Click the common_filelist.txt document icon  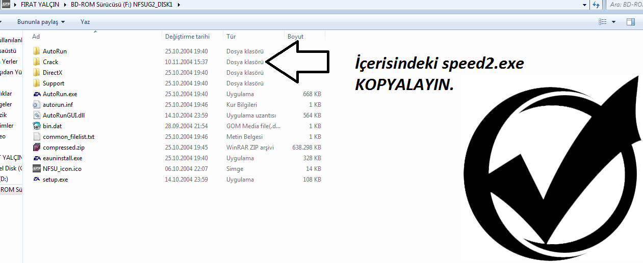36,136
